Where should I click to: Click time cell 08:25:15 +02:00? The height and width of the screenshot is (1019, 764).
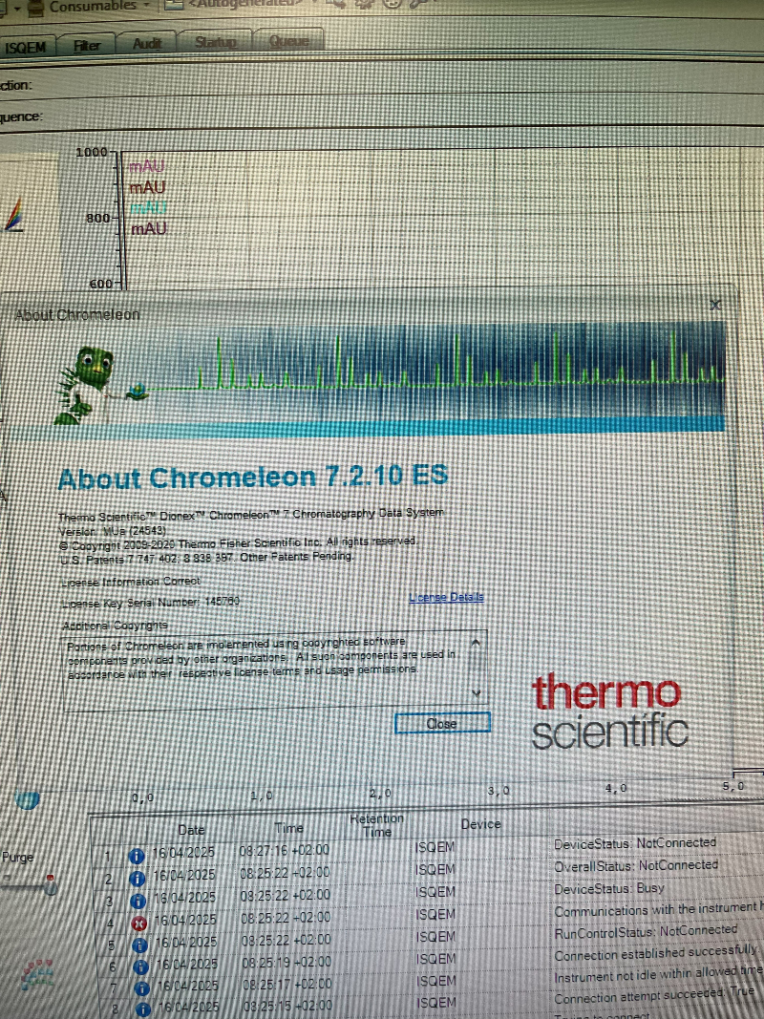[287, 1006]
